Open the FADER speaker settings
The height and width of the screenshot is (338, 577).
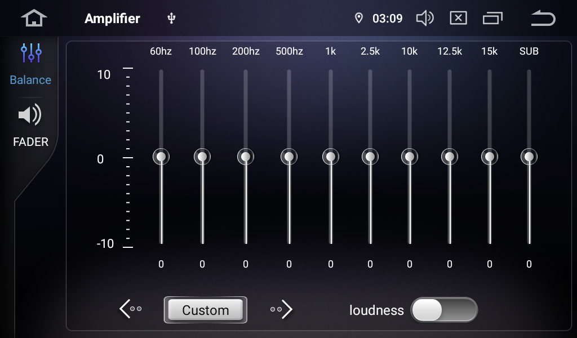pos(30,126)
